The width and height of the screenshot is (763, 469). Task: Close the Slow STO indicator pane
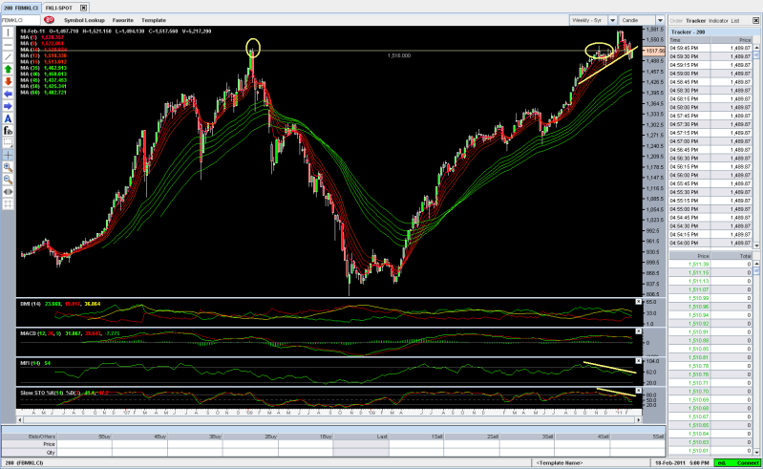coord(639,390)
